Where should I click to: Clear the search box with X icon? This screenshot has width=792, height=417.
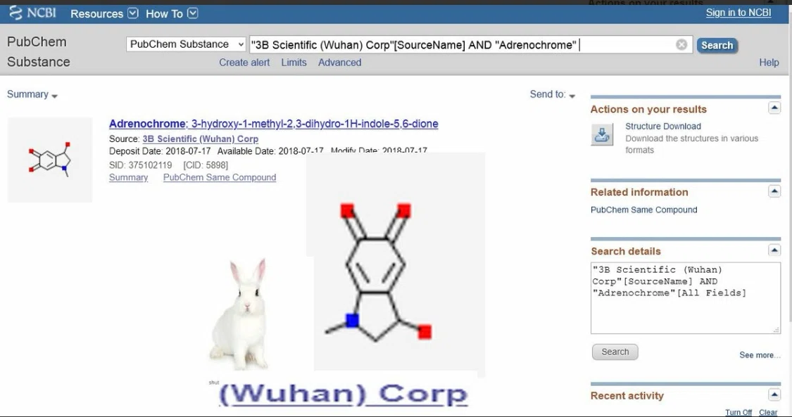pos(681,45)
